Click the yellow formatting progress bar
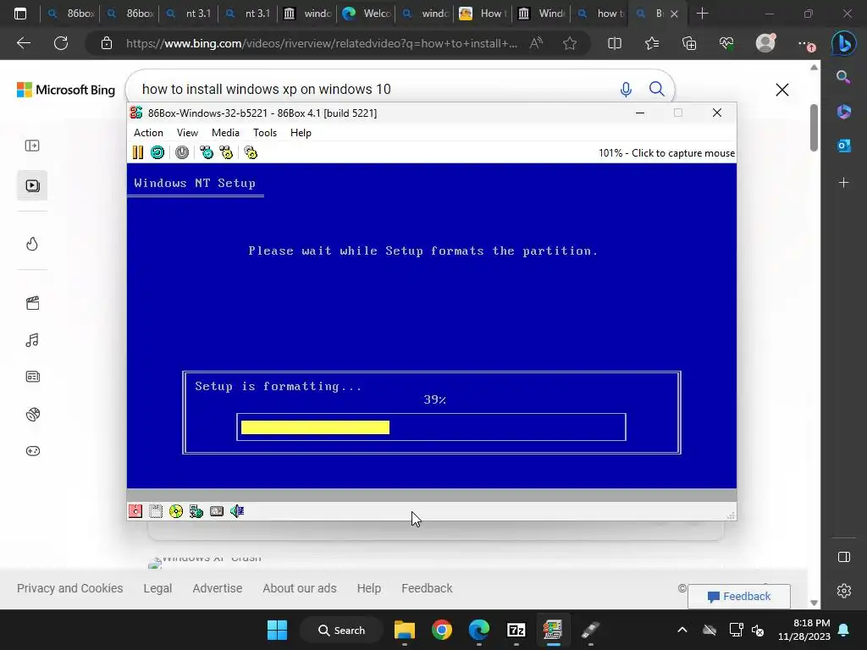Image resolution: width=867 pixels, height=650 pixels. point(315,427)
